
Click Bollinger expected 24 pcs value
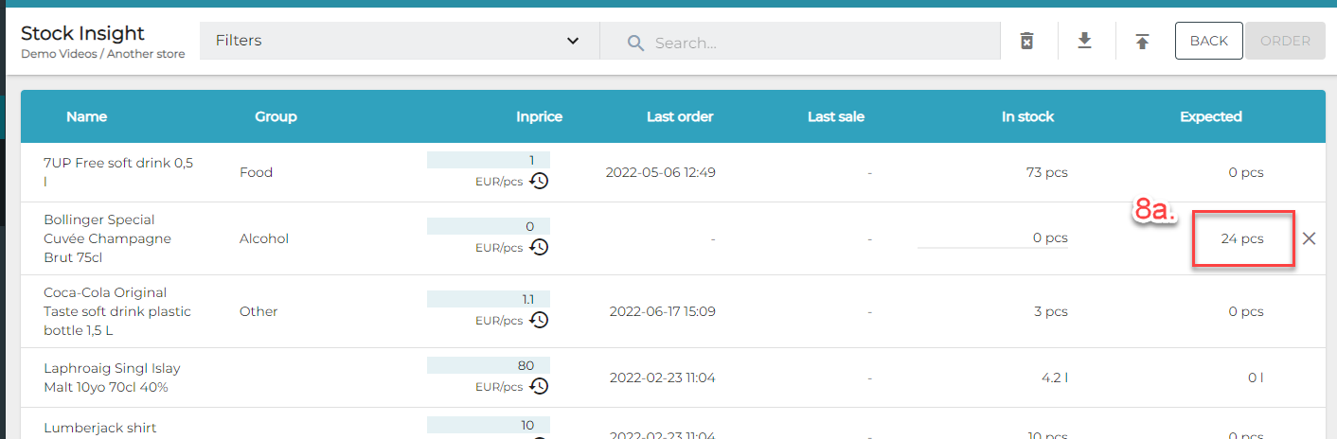(x=1242, y=238)
